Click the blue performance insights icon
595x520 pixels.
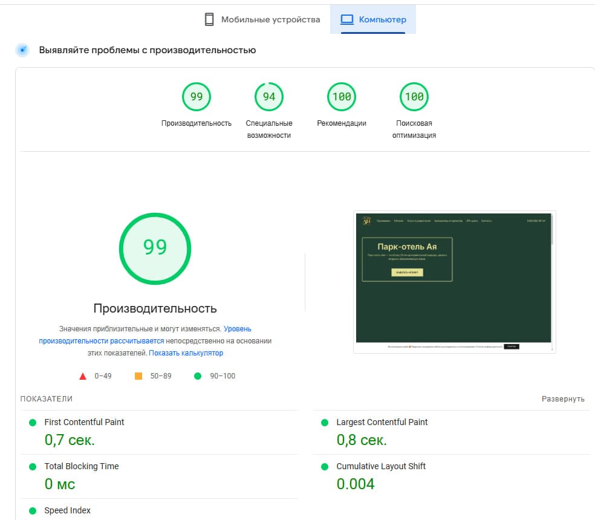22,50
